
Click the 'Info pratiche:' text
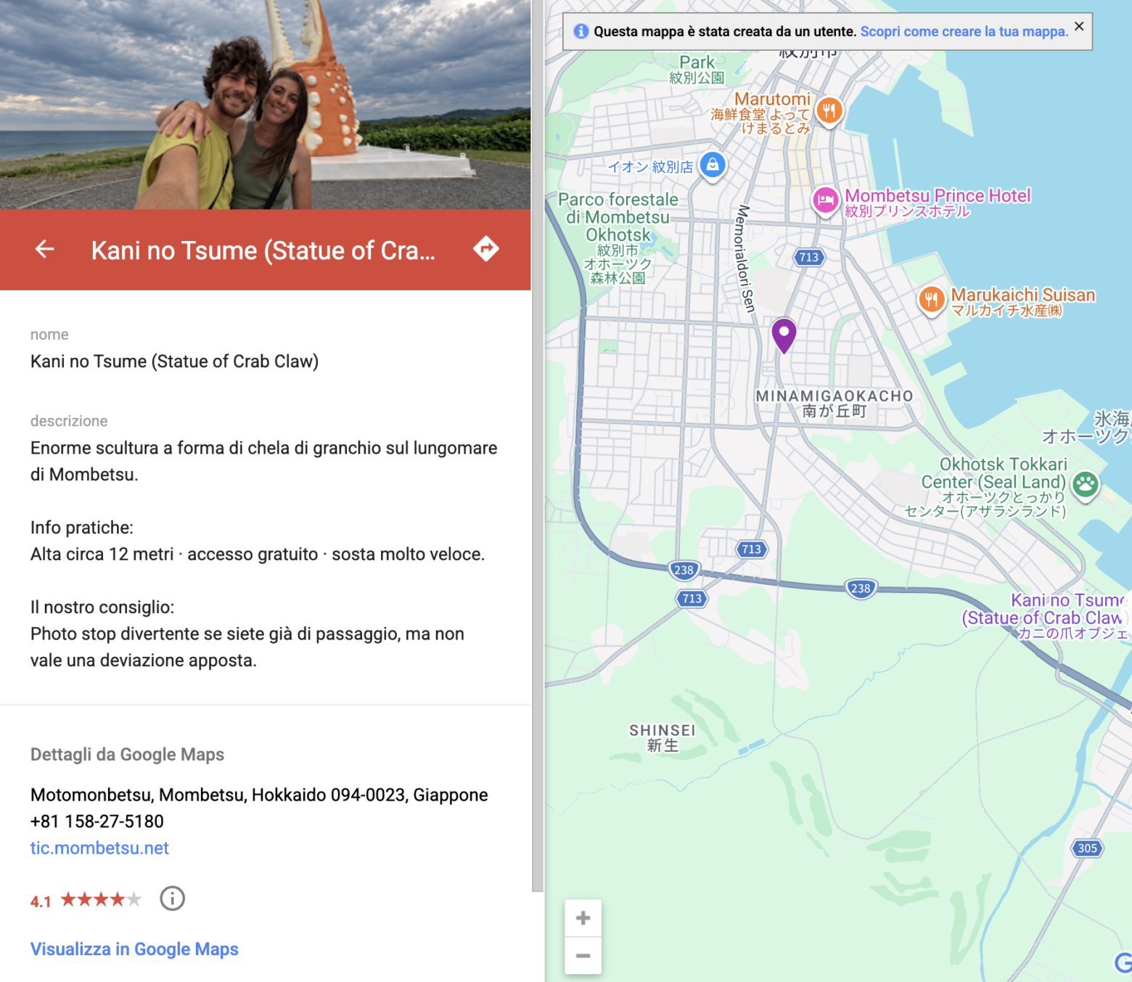tap(82, 528)
